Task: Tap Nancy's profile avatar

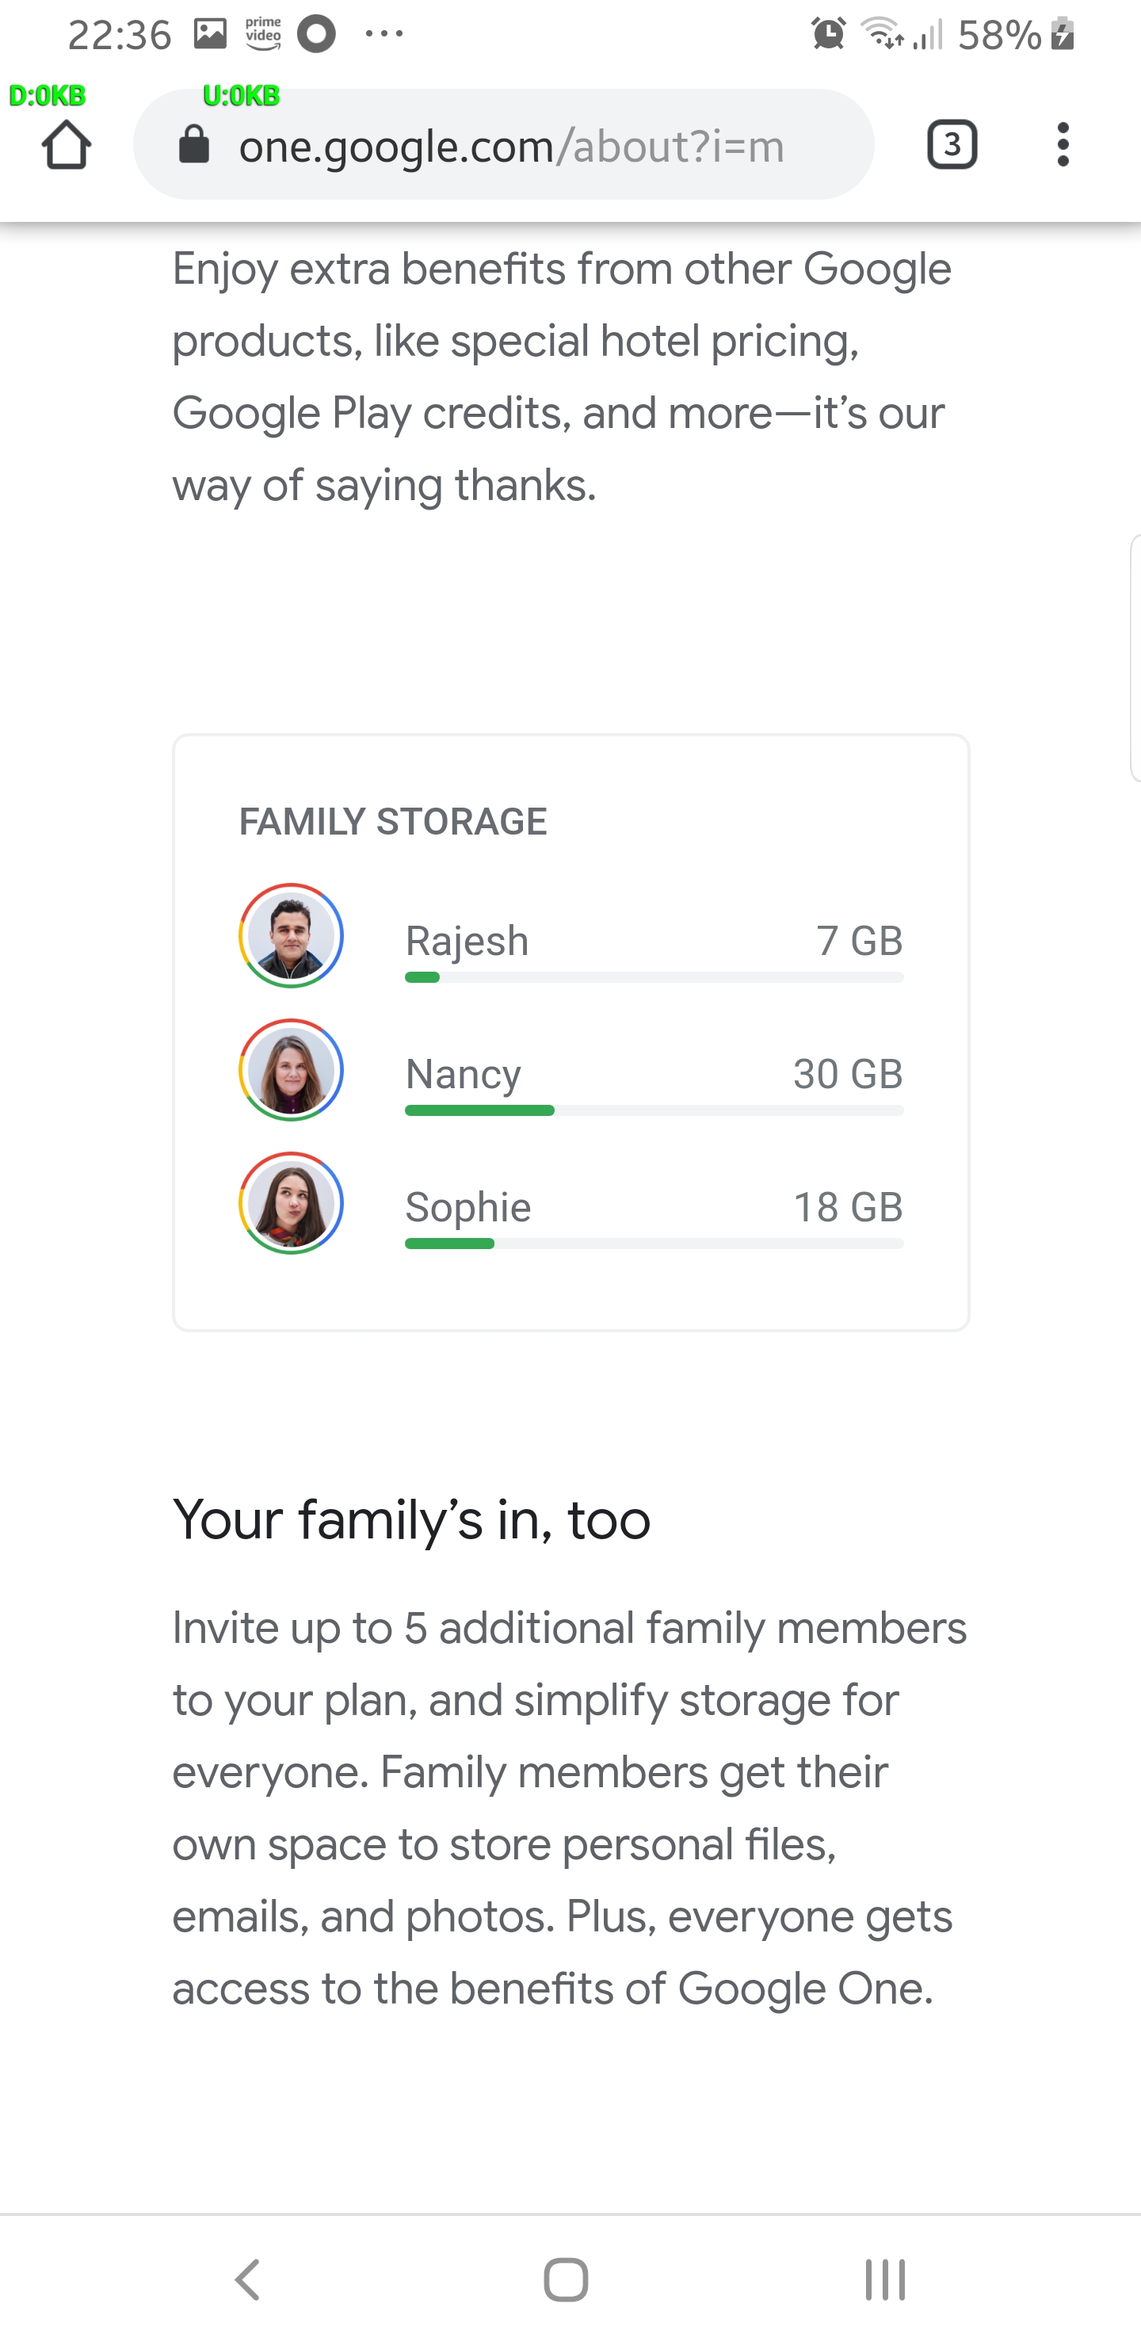Action: [x=291, y=1070]
